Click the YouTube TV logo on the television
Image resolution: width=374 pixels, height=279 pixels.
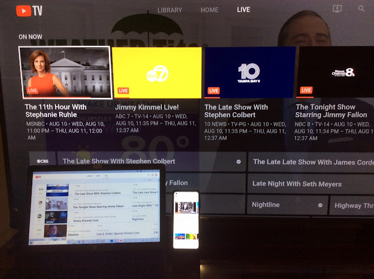[29, 11]
